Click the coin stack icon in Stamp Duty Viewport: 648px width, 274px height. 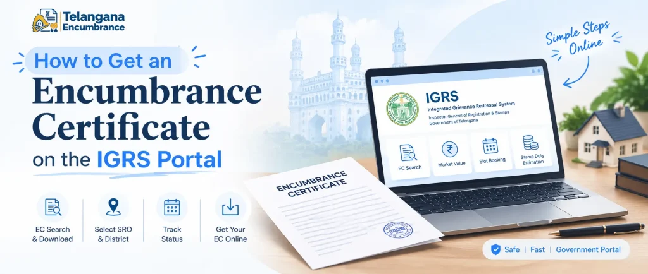tap(530, 143)
